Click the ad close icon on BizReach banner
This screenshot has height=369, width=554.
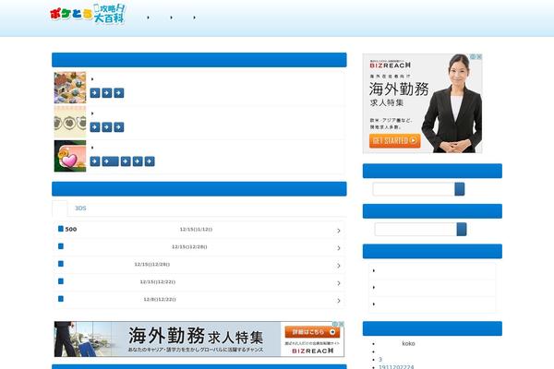[x=478, y=57]
